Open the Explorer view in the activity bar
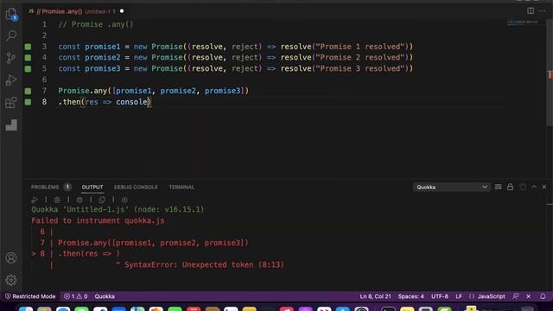 [11, 15]
